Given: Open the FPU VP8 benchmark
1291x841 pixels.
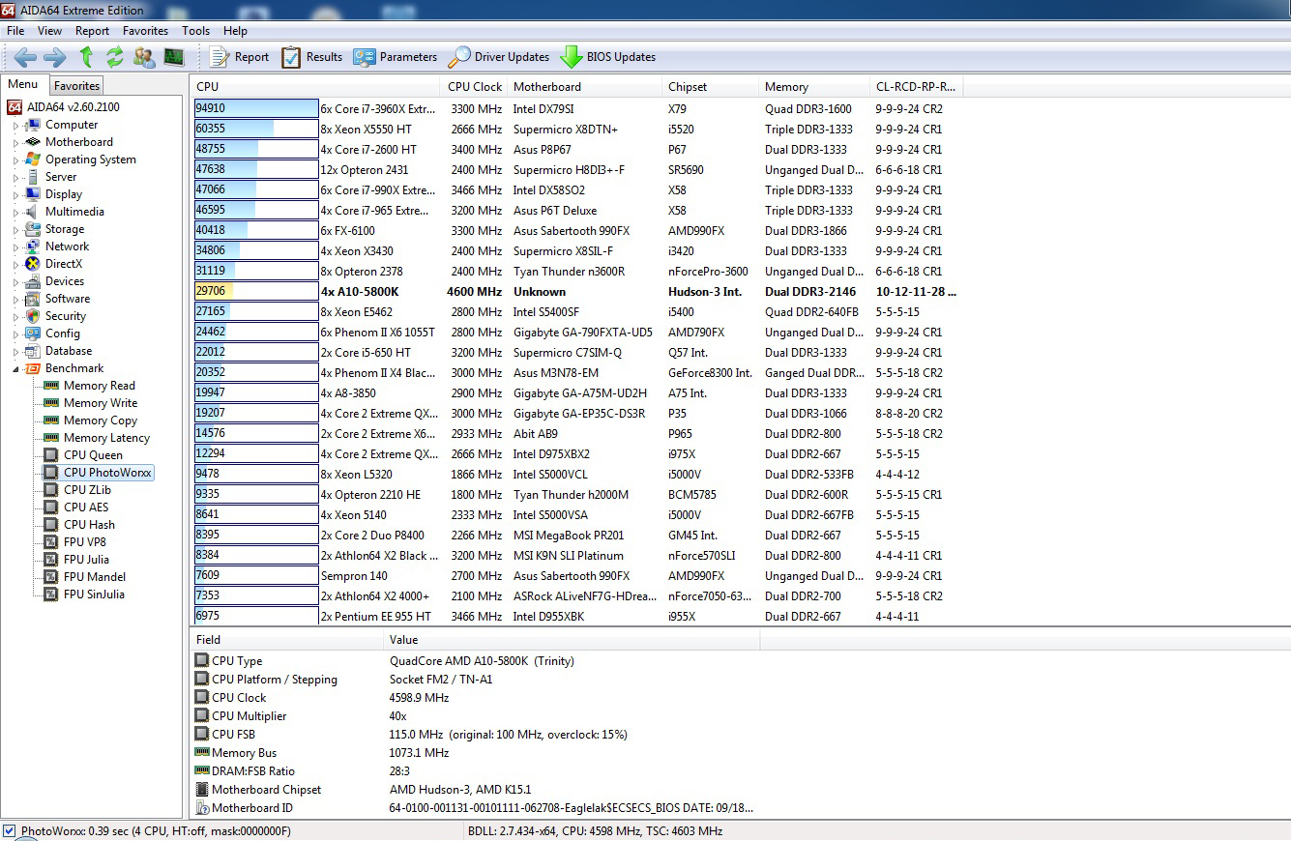Looking at the screenshot, I should (85, 542).
